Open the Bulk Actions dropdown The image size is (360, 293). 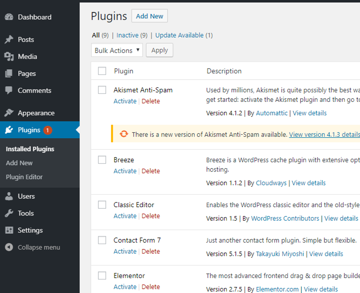[117, 50]
